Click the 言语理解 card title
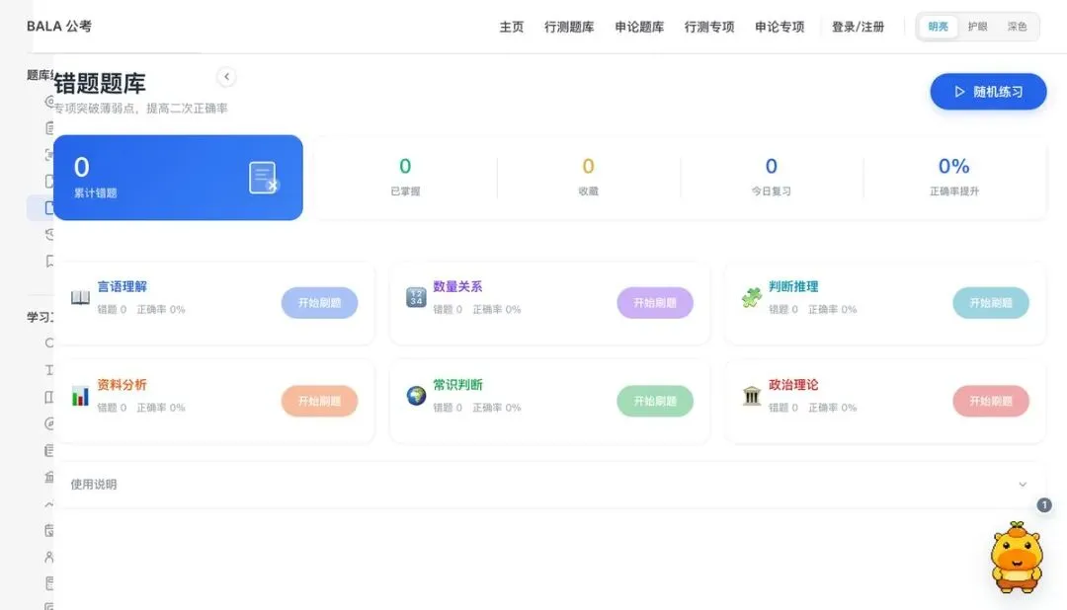1067x610 pixels. pos(122,286)
